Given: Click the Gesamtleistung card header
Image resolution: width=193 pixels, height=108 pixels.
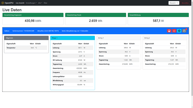Looking at the screenshot, I should coord(158,15).
